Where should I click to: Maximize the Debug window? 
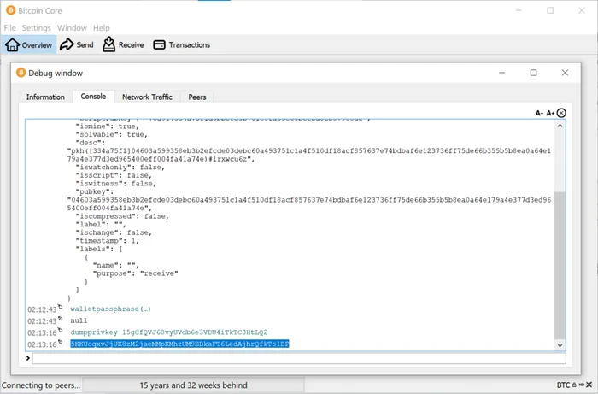tap(534, 73)
